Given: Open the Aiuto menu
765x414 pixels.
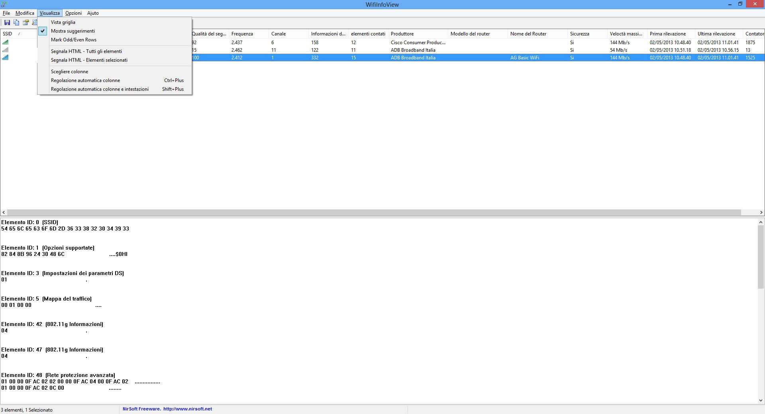Looking at the screenshot, I should point(93,13).
